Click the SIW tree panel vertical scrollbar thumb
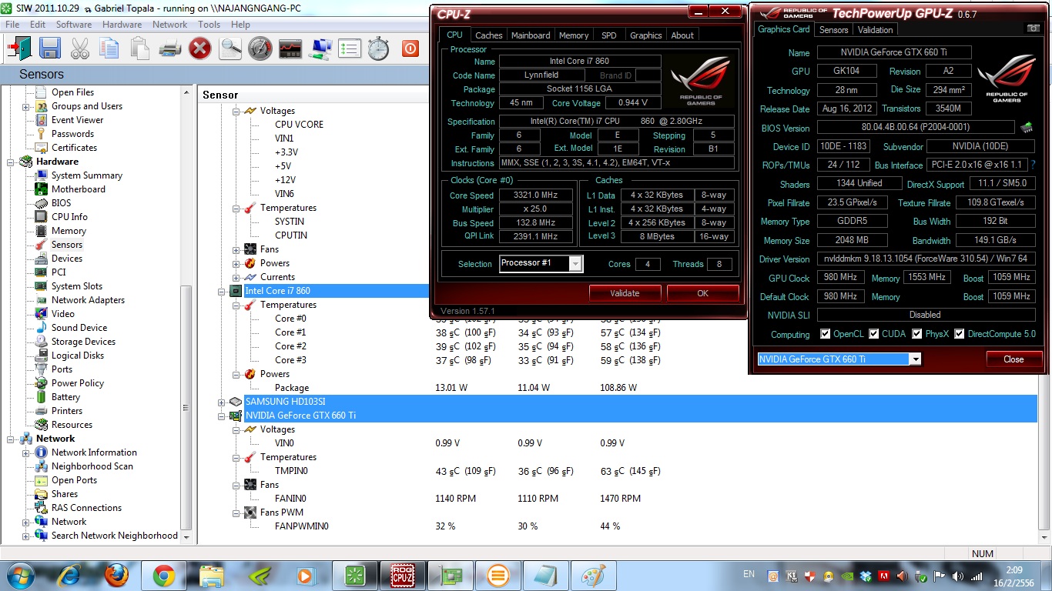Screen dimensions: 1052x591 point(186,406)
